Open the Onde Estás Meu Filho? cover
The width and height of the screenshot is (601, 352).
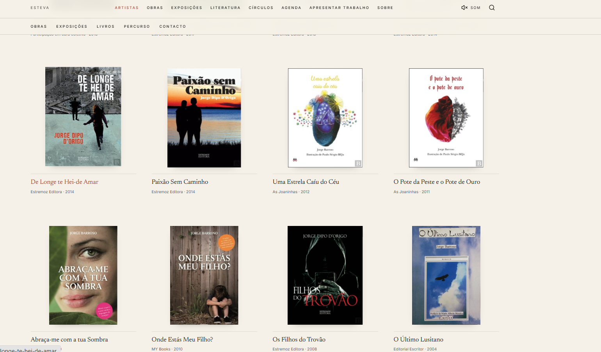[x=204, y=275]
